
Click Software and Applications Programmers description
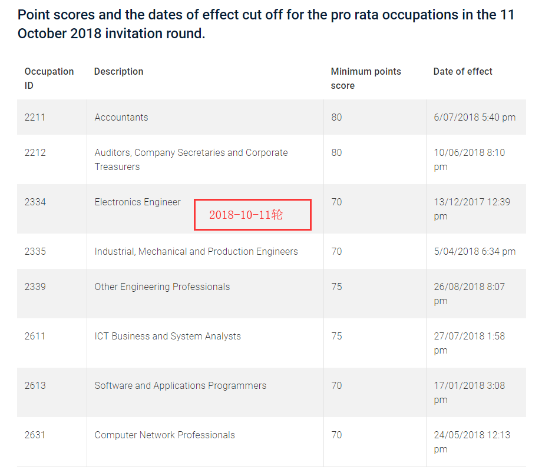coord(180,385)
